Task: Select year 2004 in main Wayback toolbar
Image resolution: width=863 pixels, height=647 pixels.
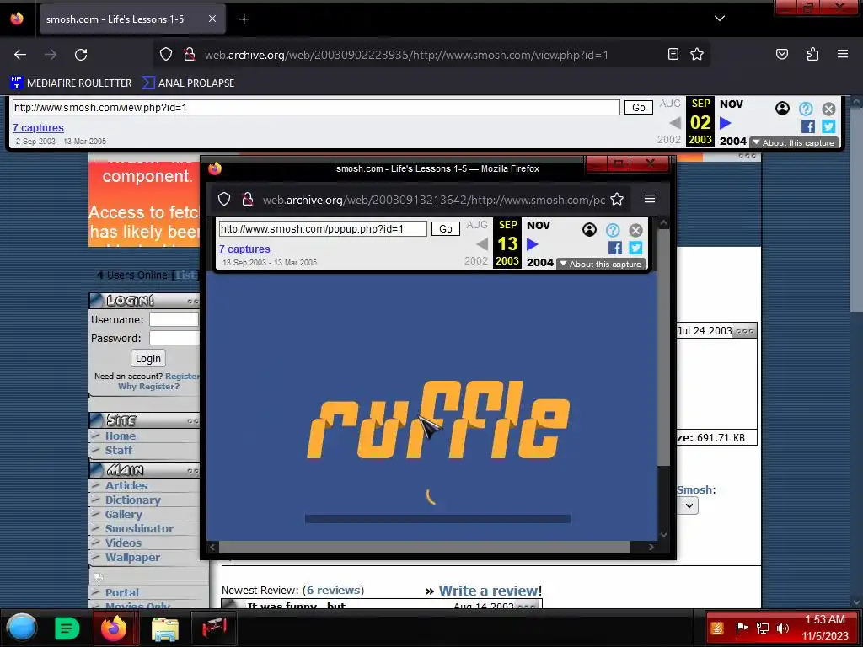Action: tap(733, 141)
